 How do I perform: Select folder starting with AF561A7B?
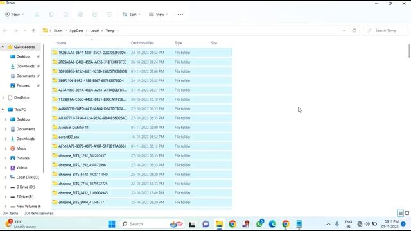(141, 146)
